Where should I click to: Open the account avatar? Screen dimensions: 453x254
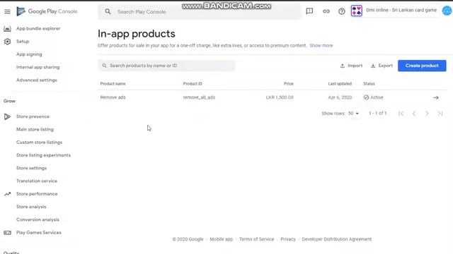click(x=447, y=11)
